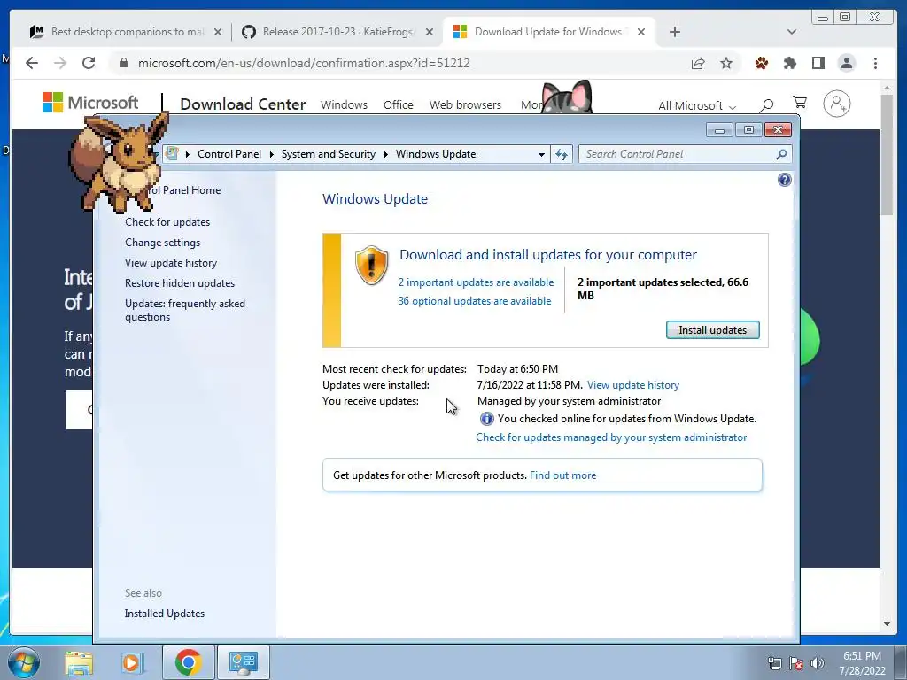This screenshot has width=907, height=680.
Task: Click the paw print extension icon
Action: (762, 63)
